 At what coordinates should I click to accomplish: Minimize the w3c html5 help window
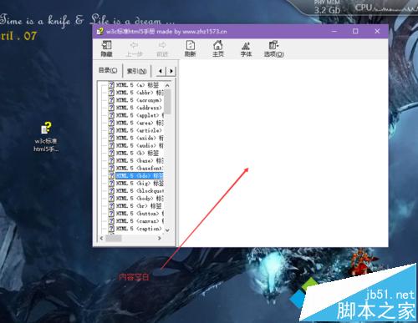pyautogui.click(x=334, y=31)
